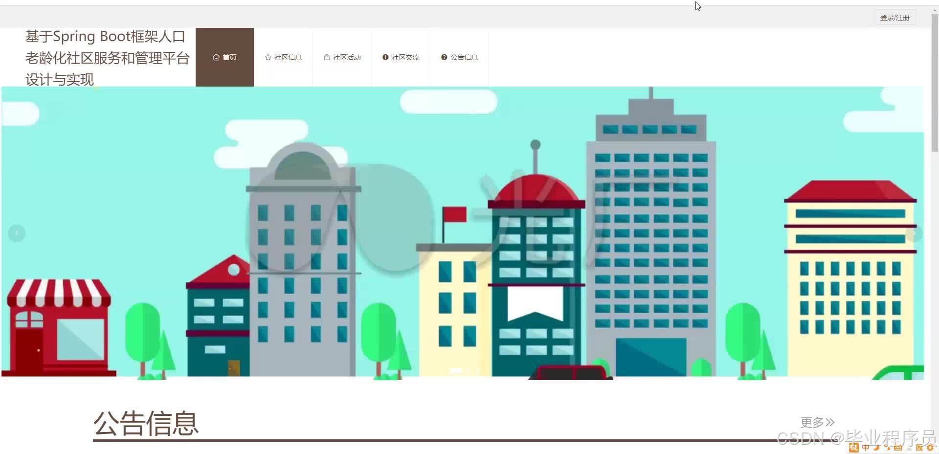Toggle the IME moon half-width icon

876,448
